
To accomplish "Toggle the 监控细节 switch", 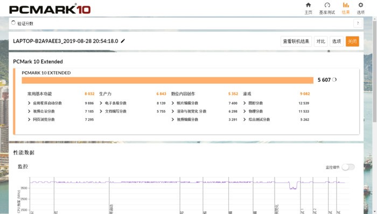I will 348,167.
